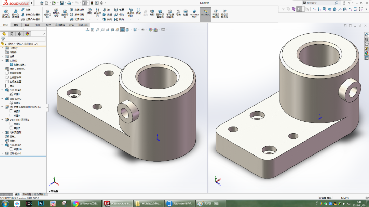
Task: Toggle the Select arrow tool in top toolbar
Action: (84, 3)
